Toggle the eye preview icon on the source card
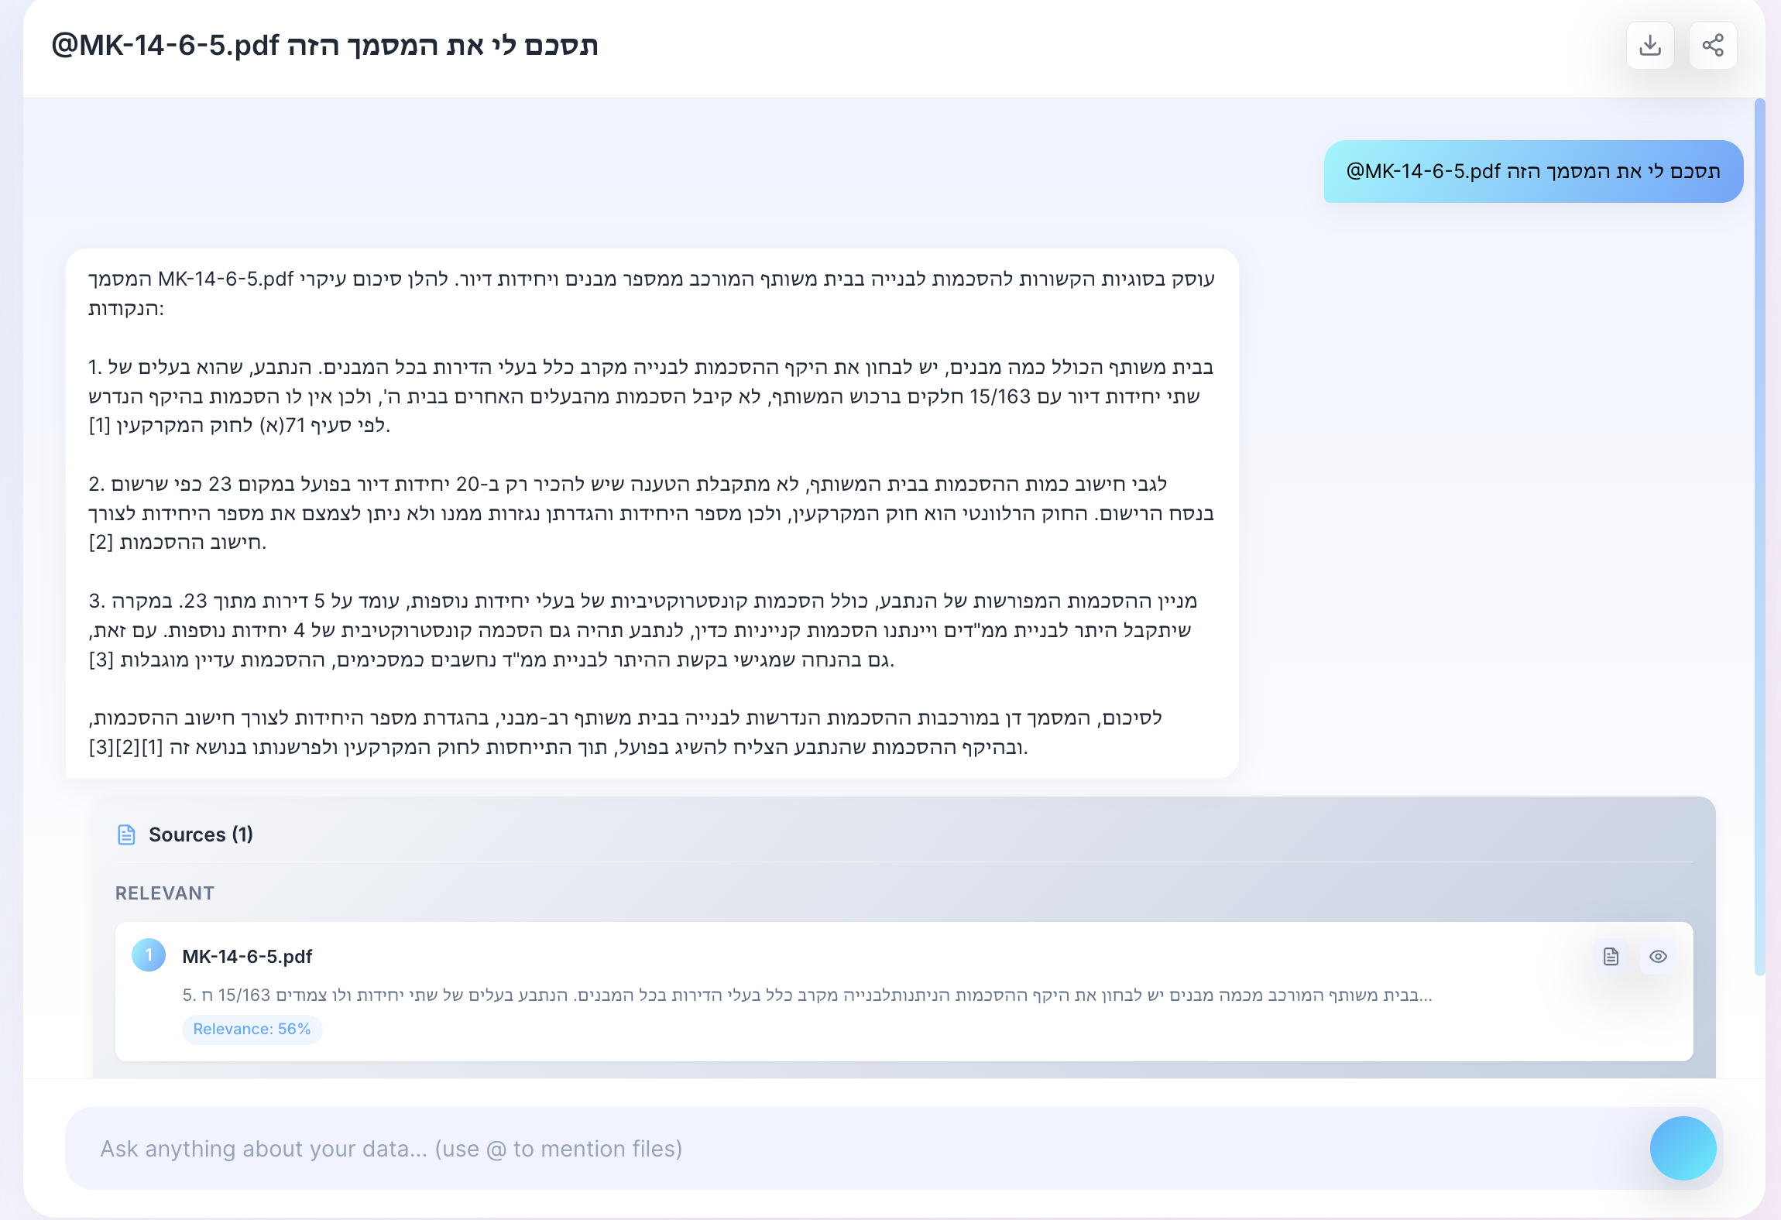 click(1658, 957)
